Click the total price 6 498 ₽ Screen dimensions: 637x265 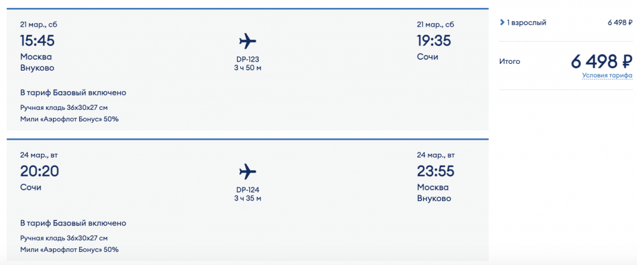601,62
